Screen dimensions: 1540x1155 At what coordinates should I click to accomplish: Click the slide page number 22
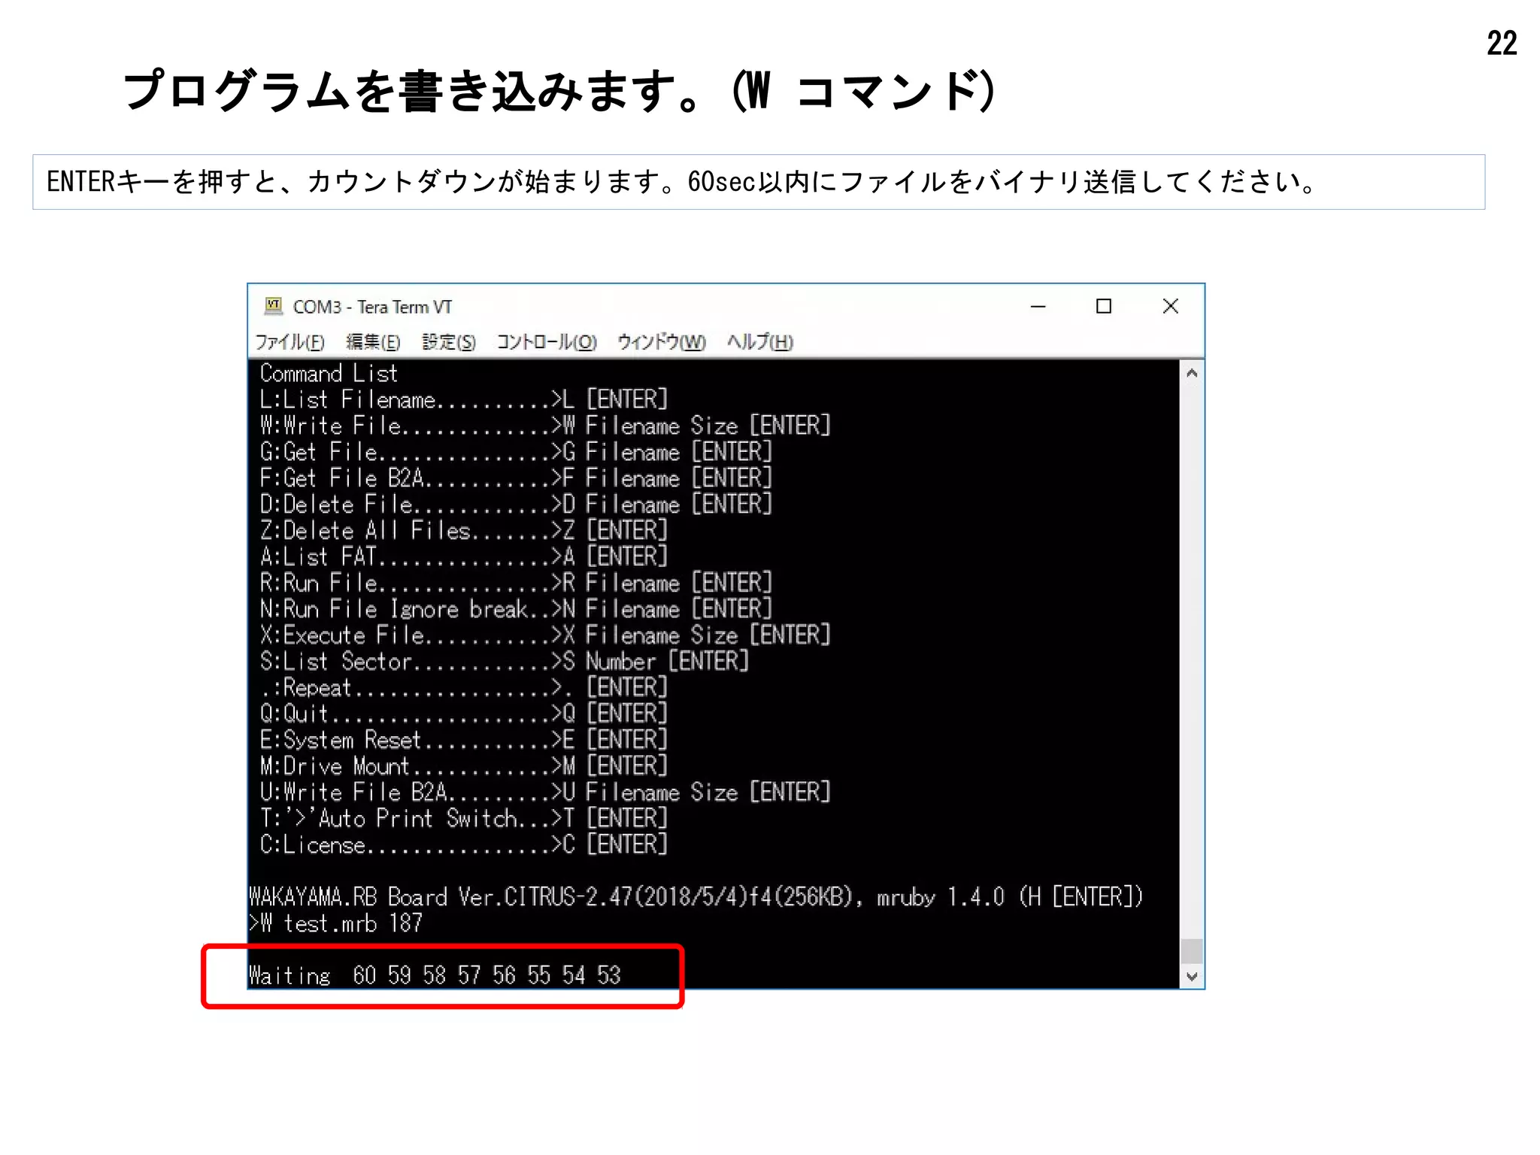[1502, 44]
